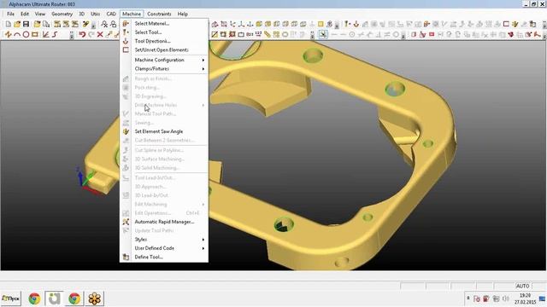The height and width of the screenshot is (307, 547).
Task: Click the highlighted selection mode toolbar icon
Action: click(x=323, y=34)
